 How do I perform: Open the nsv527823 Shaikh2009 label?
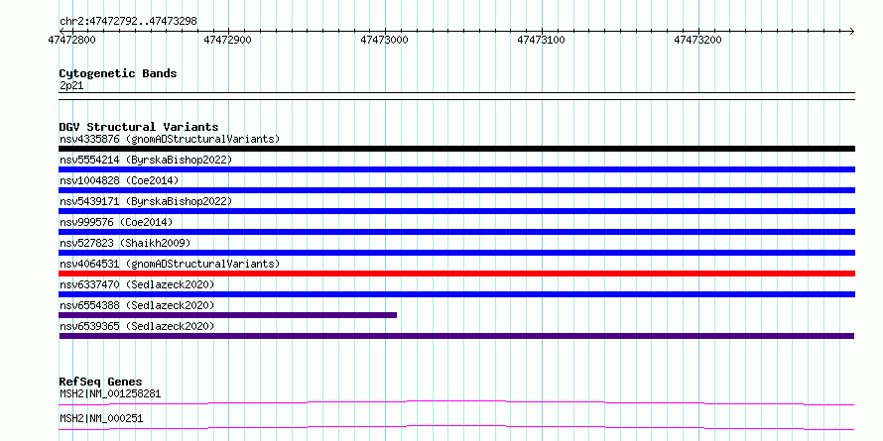click(125, 243)
